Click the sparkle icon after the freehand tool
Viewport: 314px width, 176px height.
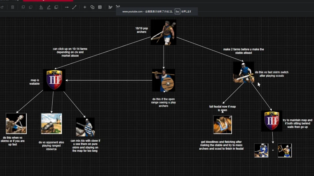coord(118,6)
